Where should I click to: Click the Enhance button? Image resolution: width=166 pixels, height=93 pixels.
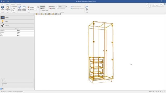(52, 9)
